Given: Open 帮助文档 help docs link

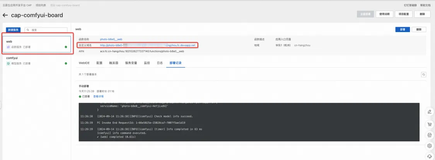Looking at the screenshot, I should coord(425,5).
